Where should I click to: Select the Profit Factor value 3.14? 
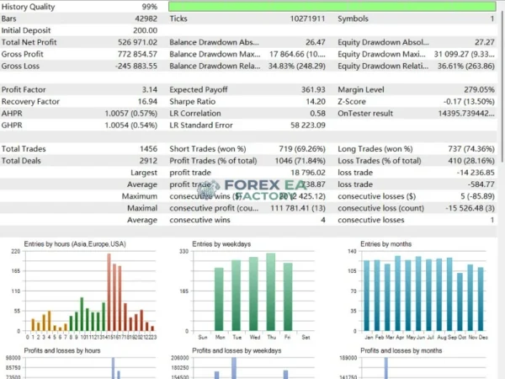point(150,89)
